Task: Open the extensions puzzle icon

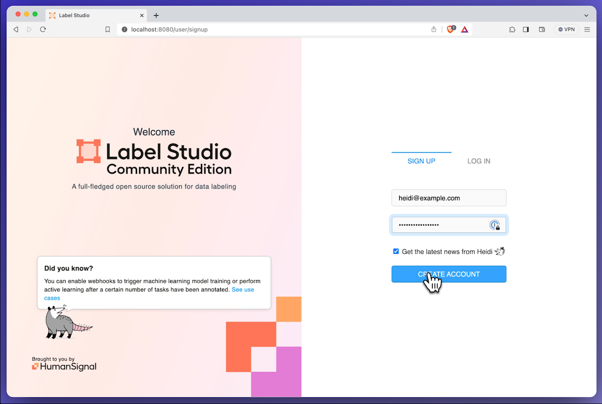Action: (x=512, y=30)
